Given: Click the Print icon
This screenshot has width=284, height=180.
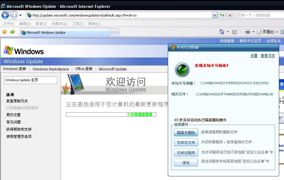Looking at the screenshot, I should click(247, 32).
